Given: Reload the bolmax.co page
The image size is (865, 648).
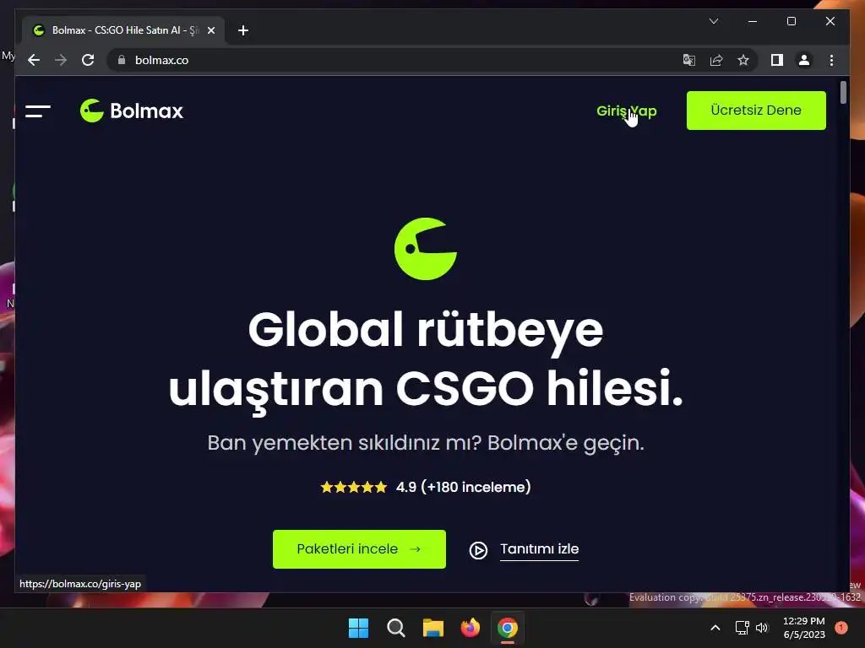Looking at the screenshot, I should [x=88, y=60].
